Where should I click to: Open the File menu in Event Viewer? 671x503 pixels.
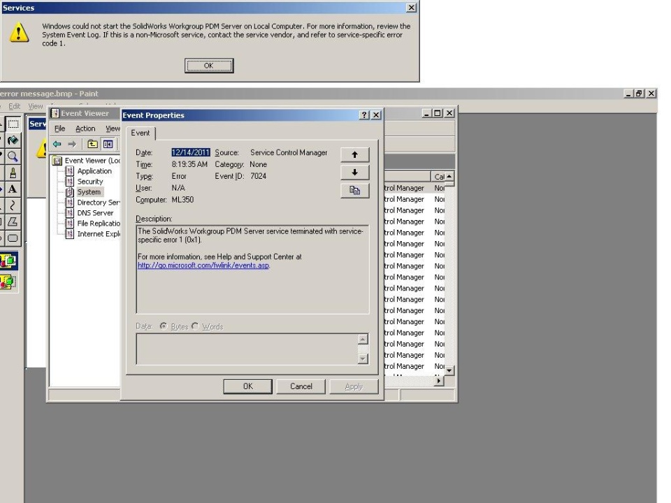(60, 129)
